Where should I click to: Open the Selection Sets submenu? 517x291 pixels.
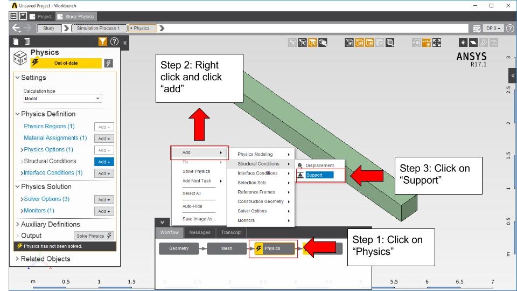click(261, 183)
